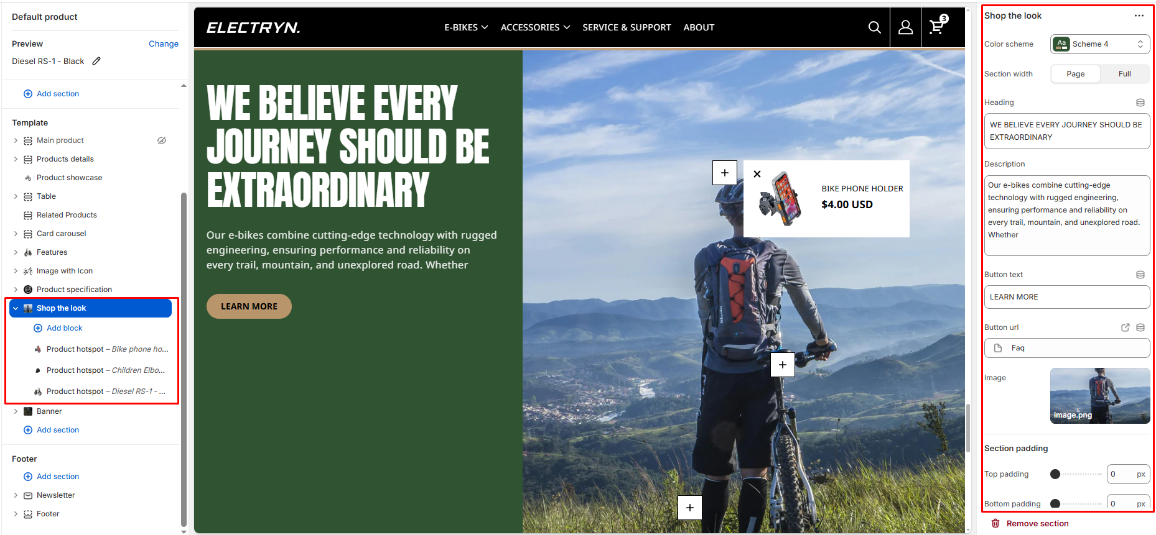Open the account user icon
The width and height of the screenshot is (1156, 535).
(906, 27)
